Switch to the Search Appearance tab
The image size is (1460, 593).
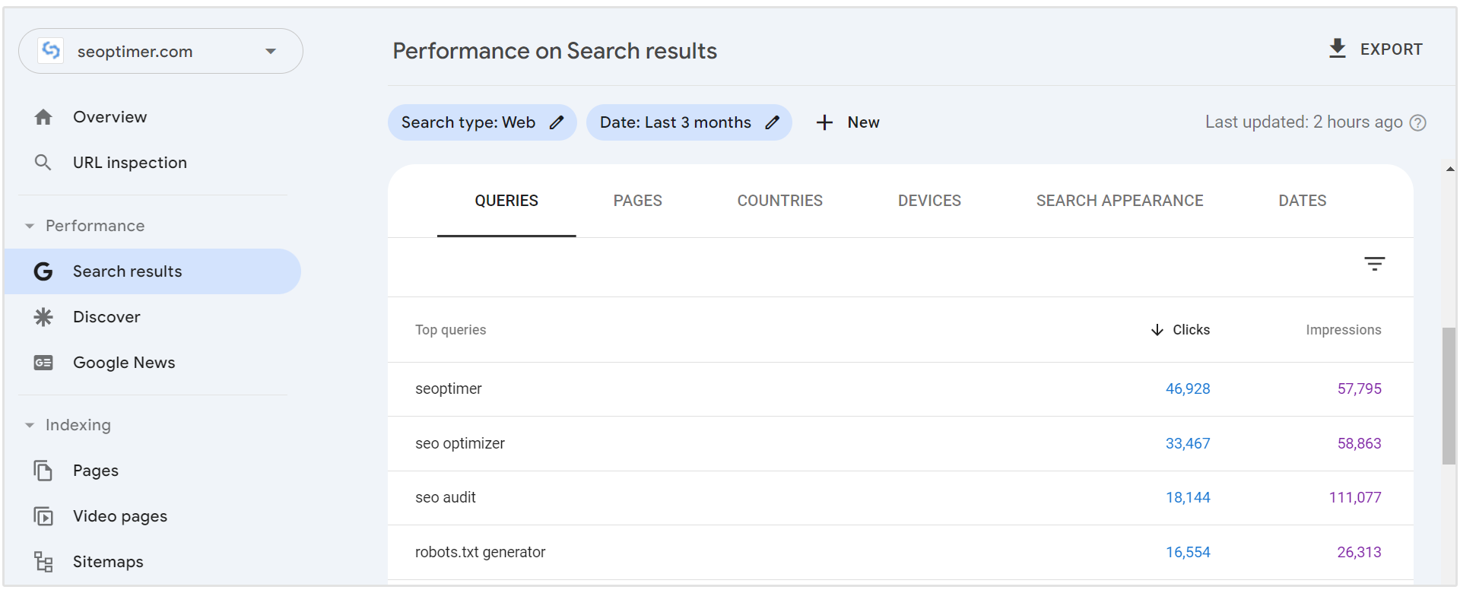1119,201
